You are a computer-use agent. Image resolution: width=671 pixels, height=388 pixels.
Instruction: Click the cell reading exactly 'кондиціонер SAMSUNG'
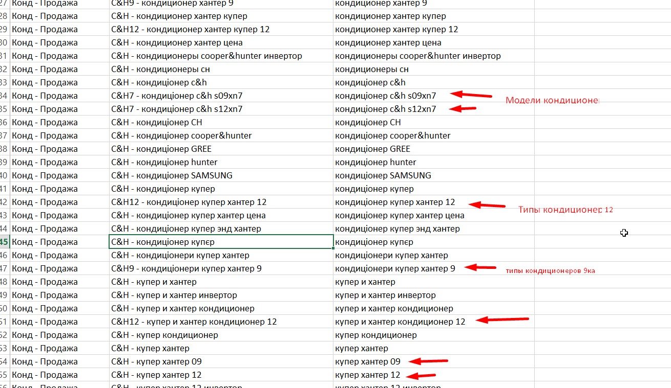click(x=434, y=175)
